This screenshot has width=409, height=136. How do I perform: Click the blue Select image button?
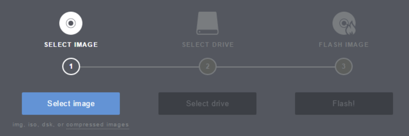[x=71, y=104]
